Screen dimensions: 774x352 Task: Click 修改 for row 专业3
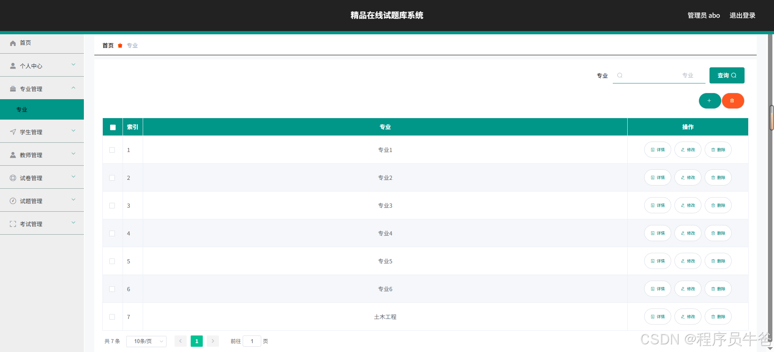click(x=688, y=206)
